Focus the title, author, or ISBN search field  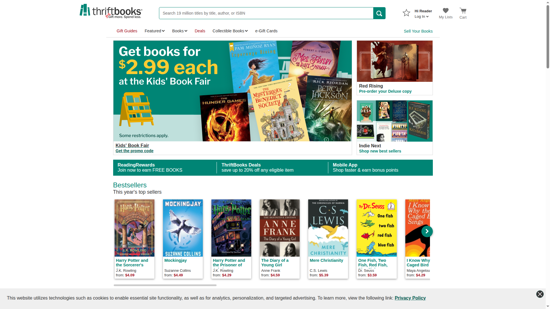point(266,13)
